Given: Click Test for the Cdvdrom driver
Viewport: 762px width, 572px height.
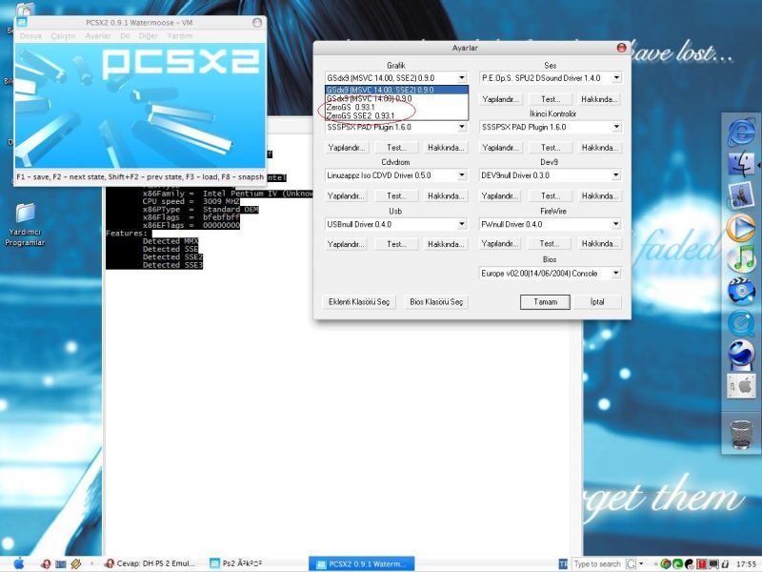Looking at the screenshot, I should click(x=396, y=196).
